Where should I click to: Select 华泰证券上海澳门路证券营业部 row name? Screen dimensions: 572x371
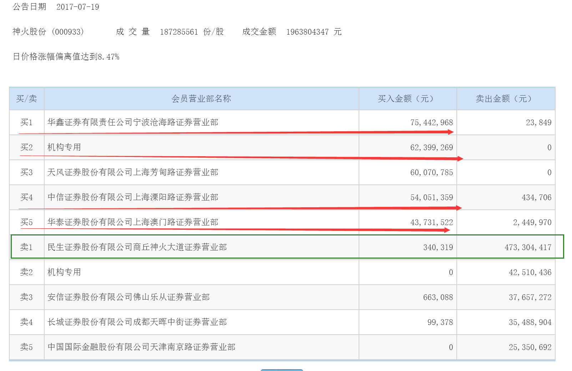[133, 222]
